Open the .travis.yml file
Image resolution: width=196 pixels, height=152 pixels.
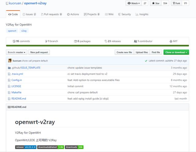pos(17,74)
